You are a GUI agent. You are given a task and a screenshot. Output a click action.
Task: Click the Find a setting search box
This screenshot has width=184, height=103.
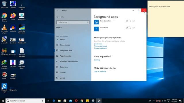(73, 22)
